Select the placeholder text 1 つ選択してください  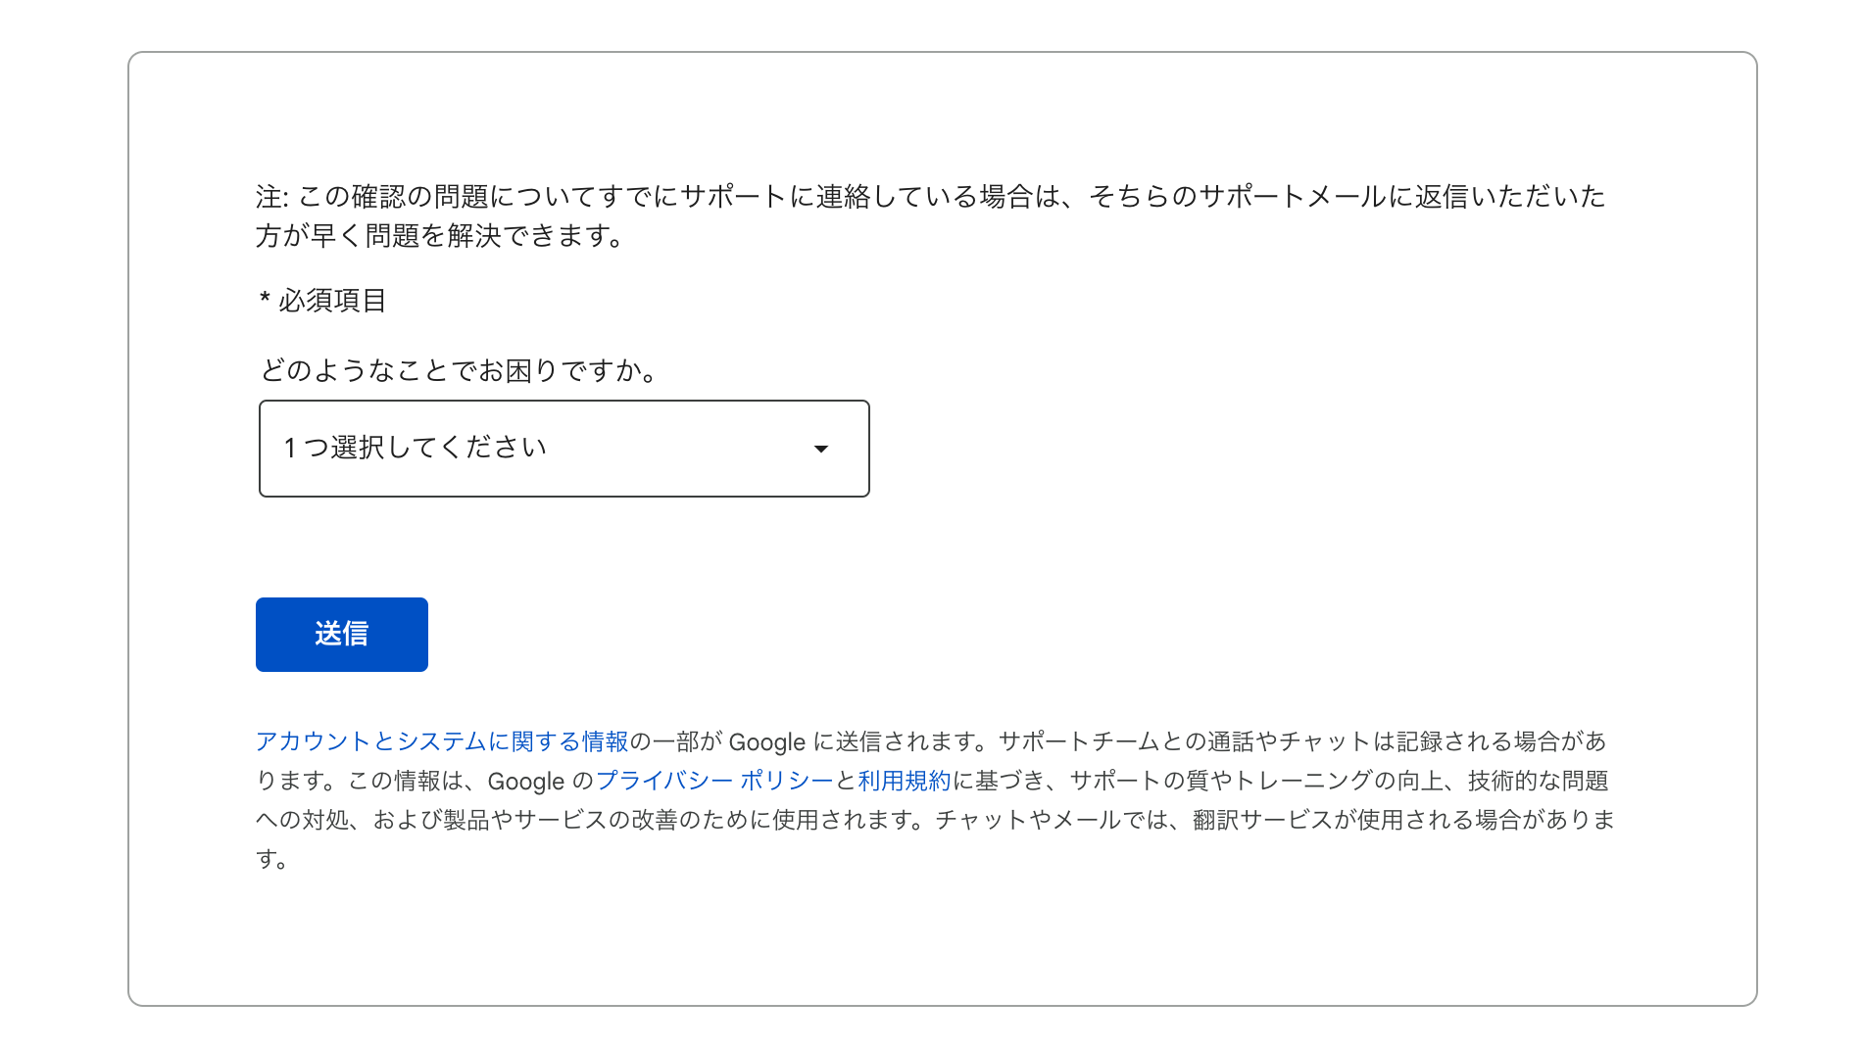point(416,448)
